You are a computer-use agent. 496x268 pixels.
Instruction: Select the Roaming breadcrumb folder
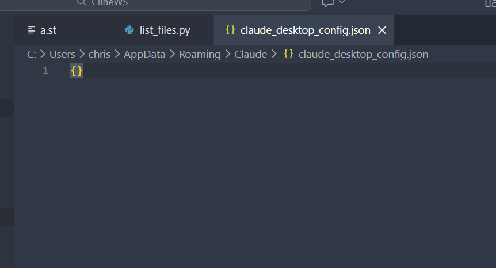[x=200, y=55]
